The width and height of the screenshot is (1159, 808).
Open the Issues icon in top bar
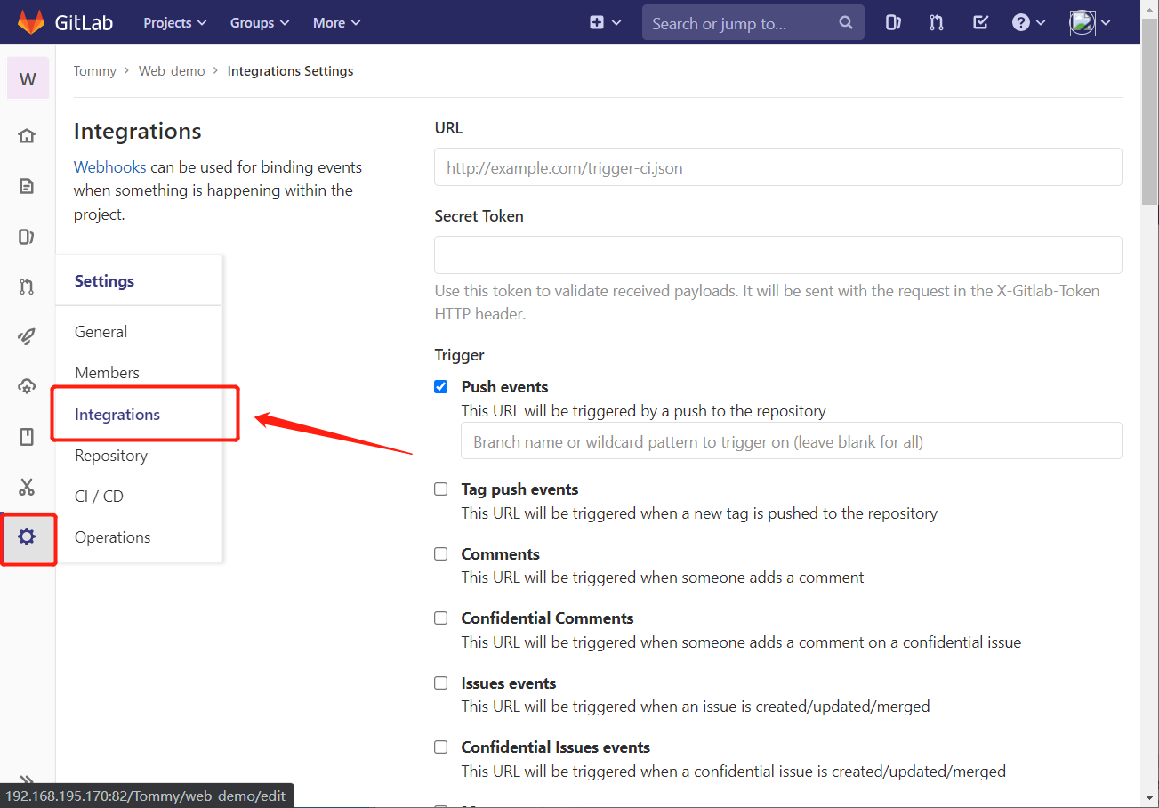pyautogui.click(x=893, y=23)
